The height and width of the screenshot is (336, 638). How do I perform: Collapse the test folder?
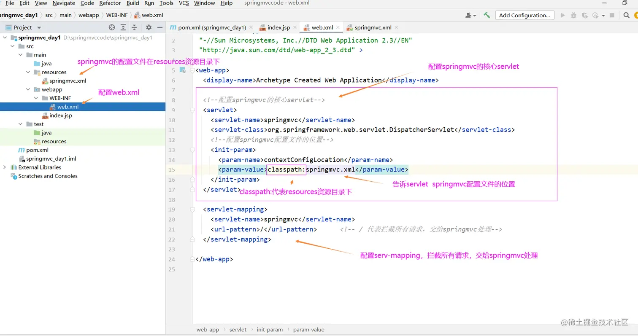tap(20, 124)
